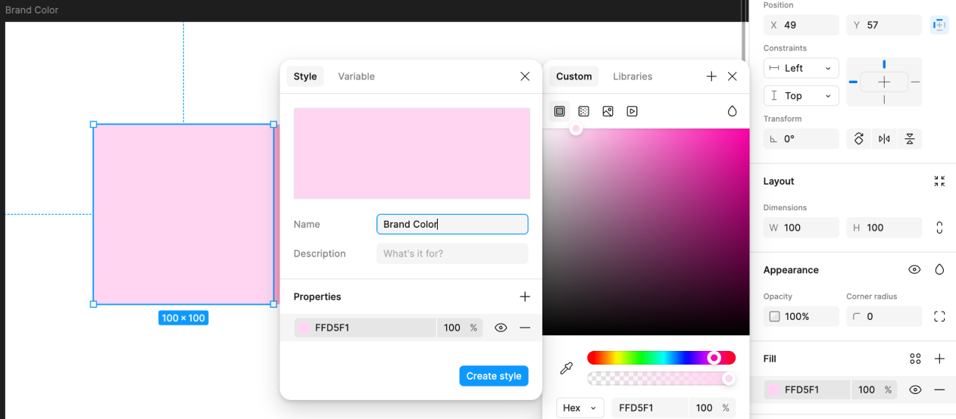The width and height of the screenshot is (956, 419).
Task: Open vertical constraint Top dropdown
Action: click(801, 95)
